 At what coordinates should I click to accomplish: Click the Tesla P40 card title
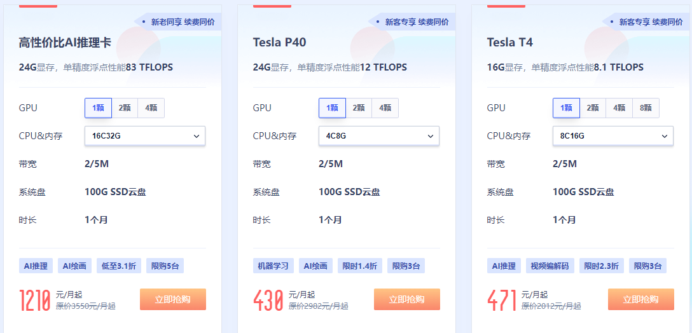(279, 43)
